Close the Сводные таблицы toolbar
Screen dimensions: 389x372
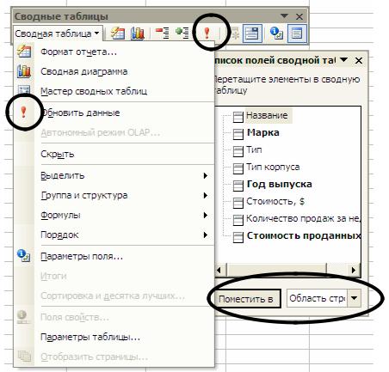click(299, 16)
